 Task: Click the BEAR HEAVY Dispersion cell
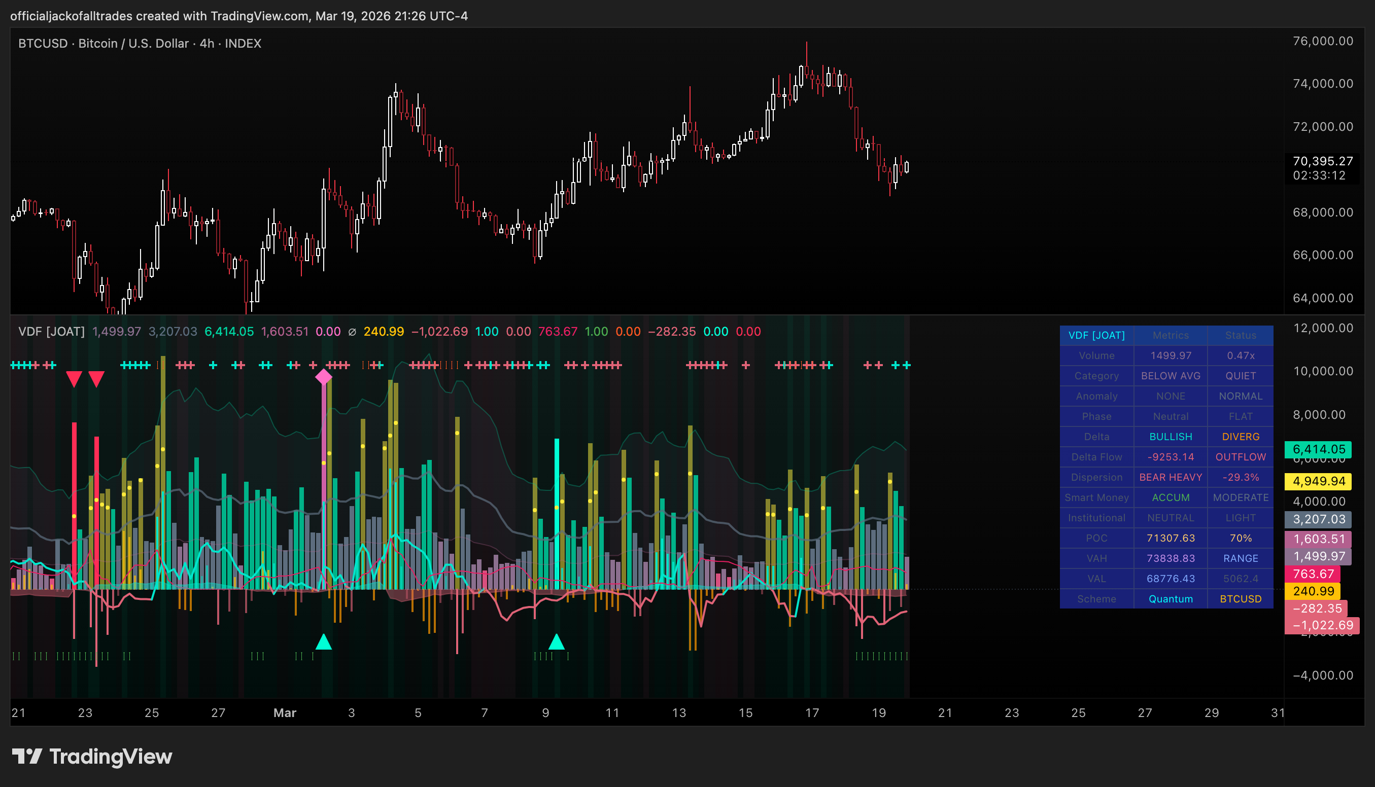(x=1171, y=477)
